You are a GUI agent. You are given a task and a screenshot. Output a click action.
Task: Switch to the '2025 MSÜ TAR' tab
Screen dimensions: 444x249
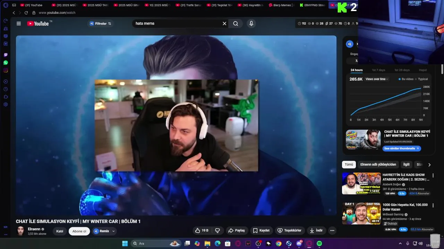[x=95, y=5]
